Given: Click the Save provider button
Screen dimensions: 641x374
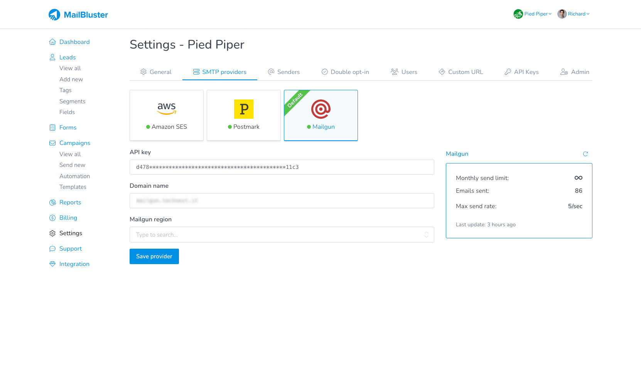Looking at the screenshot, I should (154, 256).
